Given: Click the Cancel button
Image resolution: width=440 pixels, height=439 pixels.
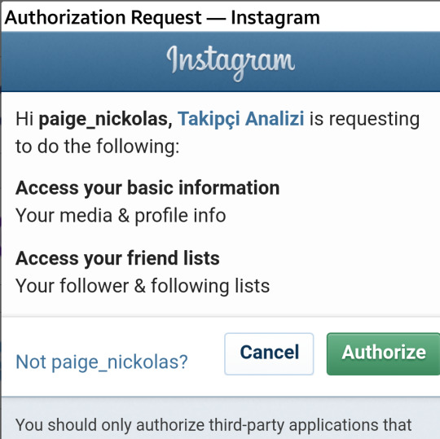Looking at the screenshot, I should tap(269, 353).
